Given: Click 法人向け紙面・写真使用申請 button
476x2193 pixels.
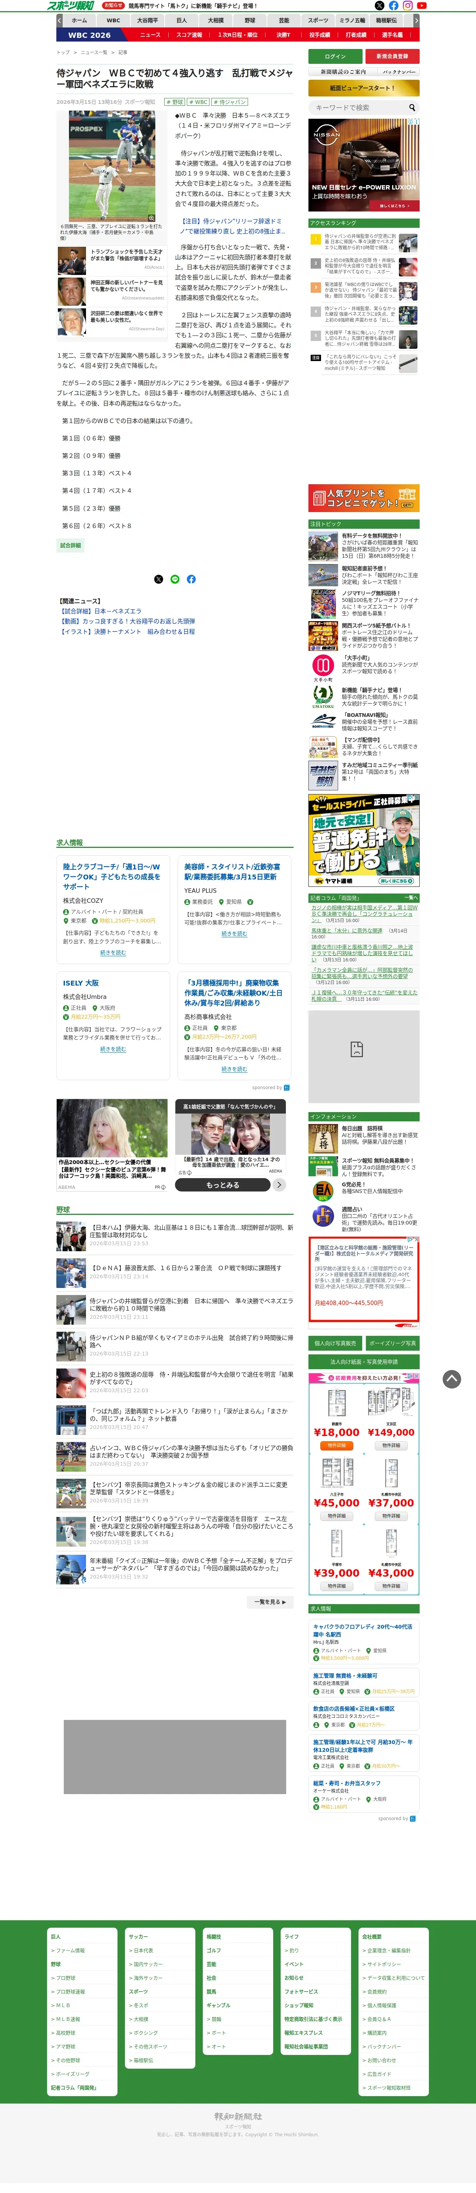Looking at the screenshot, I should click(x=363, y=1361).
